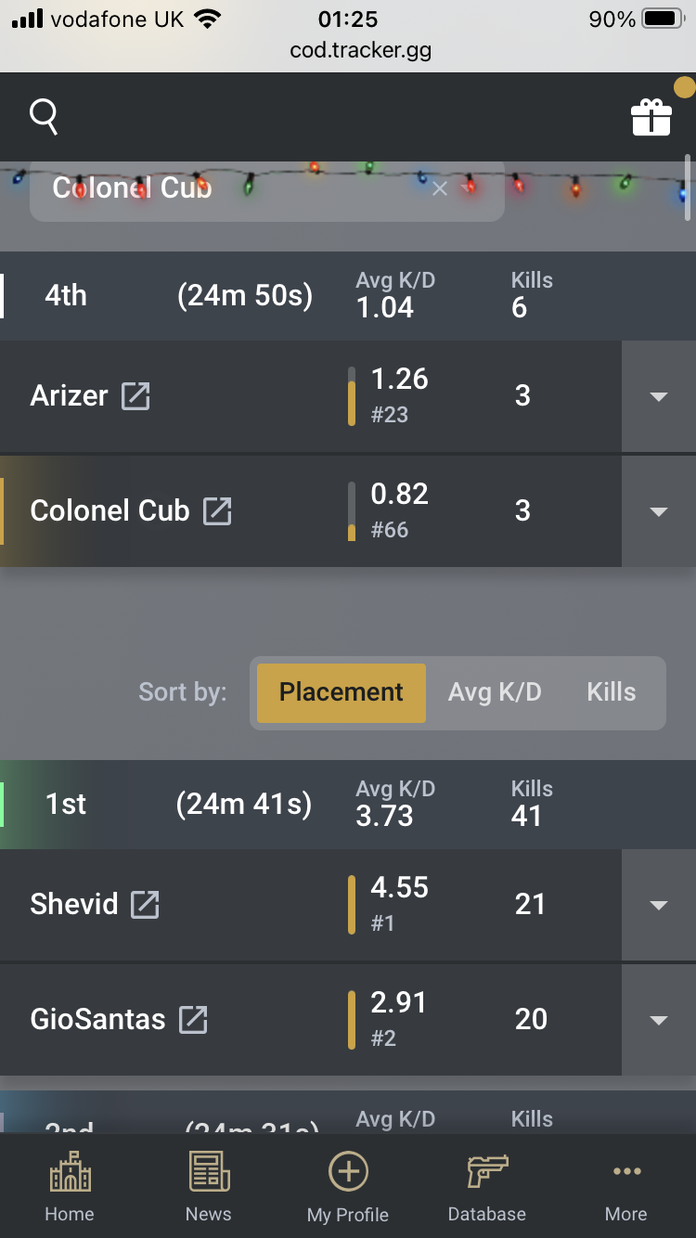The image size is (696, 1238).
Task: Sort teams by Kills
Action: 612,692
